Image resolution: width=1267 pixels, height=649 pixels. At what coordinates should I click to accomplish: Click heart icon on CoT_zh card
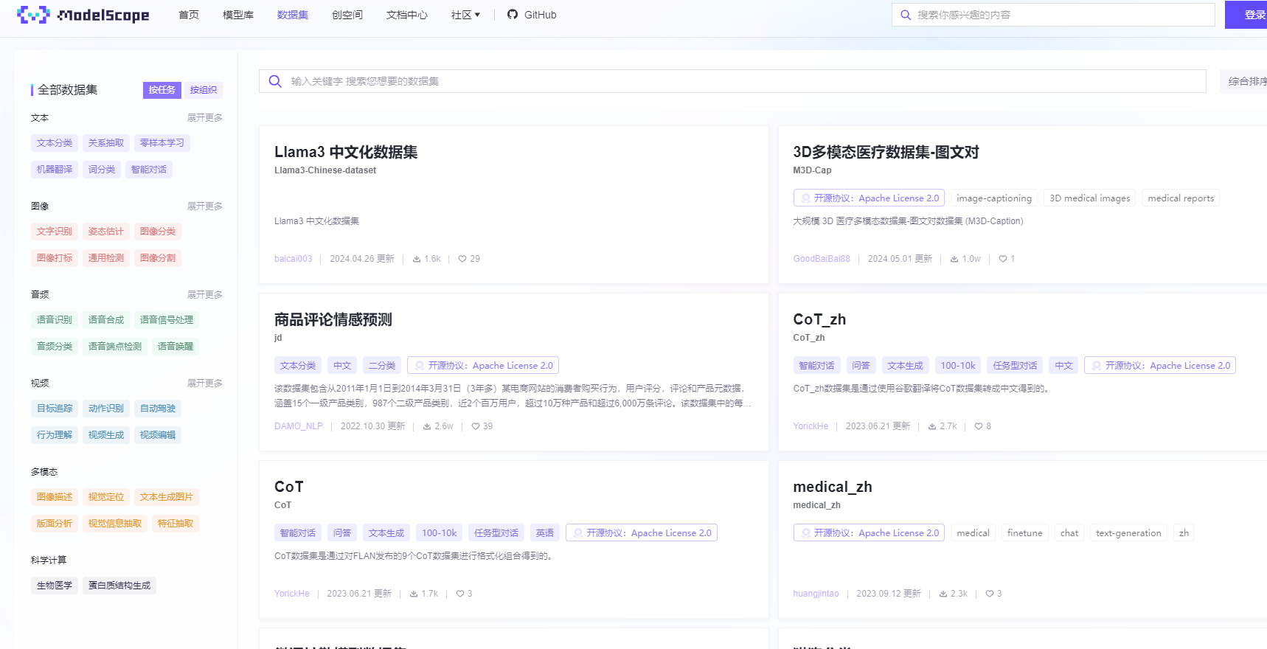point(979,426)
